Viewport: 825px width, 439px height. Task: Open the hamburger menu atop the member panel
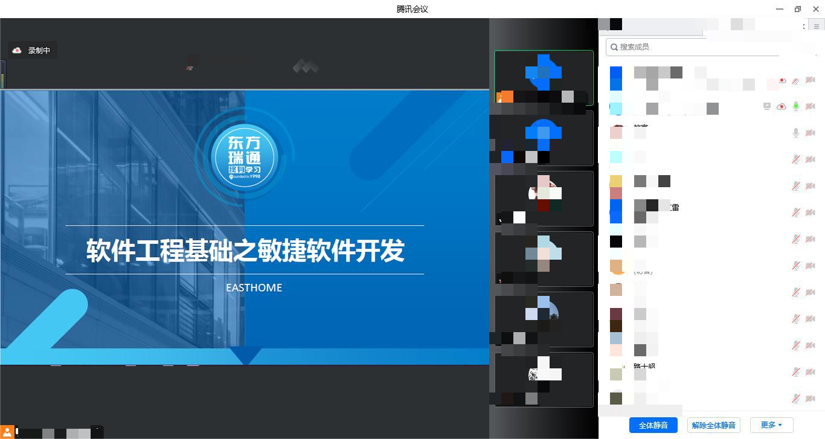click(x=817, y=27)
